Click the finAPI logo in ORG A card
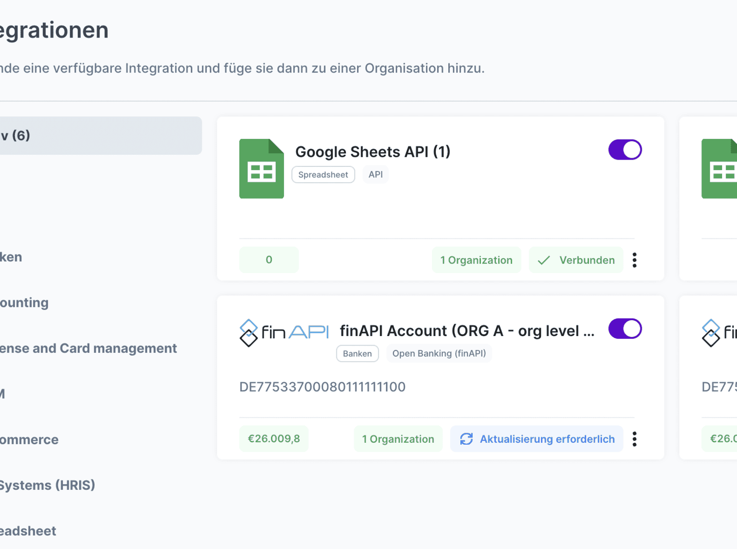The image size is (737, 549). 283,332
